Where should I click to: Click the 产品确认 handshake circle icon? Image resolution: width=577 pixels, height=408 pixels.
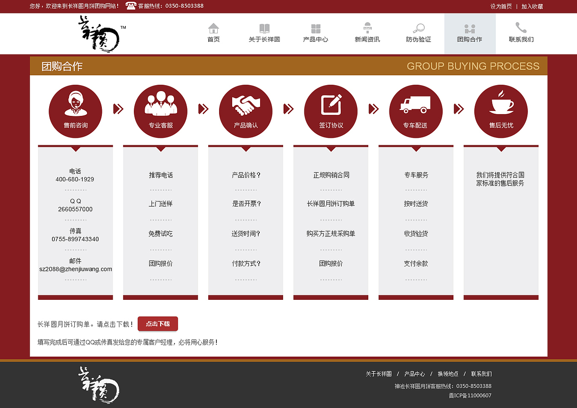pos(246,111)
